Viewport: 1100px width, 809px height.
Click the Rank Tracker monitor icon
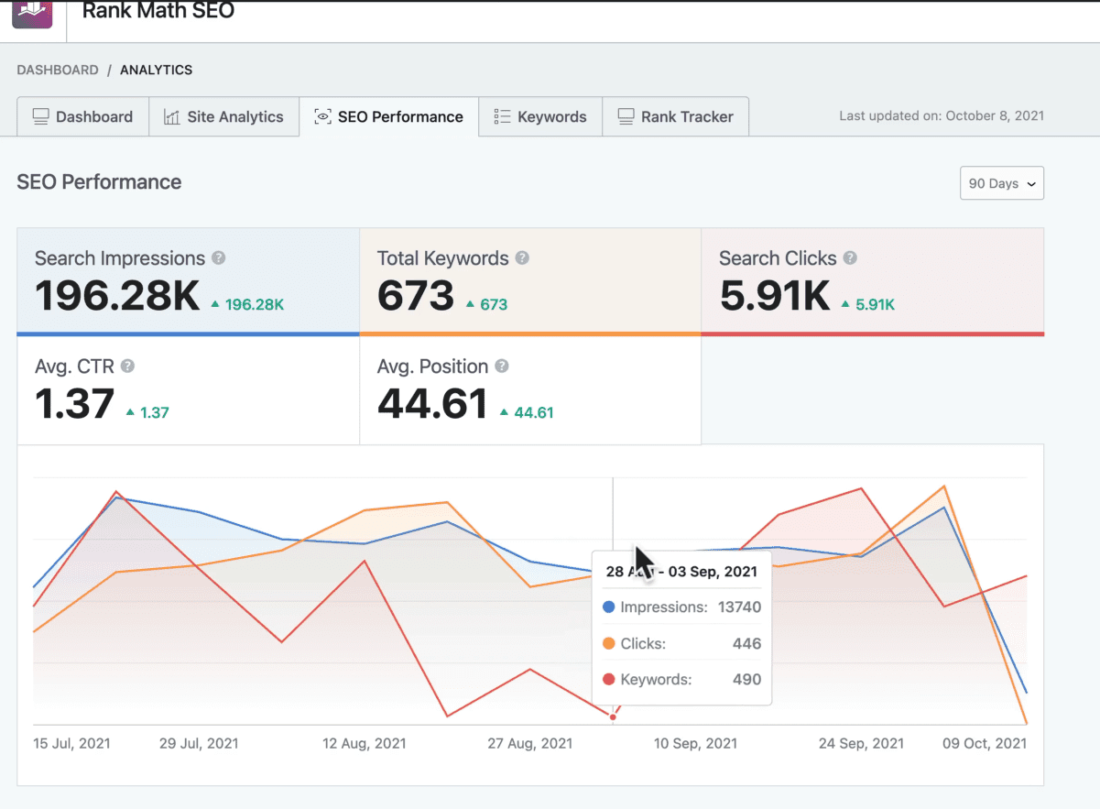point(626,116)
